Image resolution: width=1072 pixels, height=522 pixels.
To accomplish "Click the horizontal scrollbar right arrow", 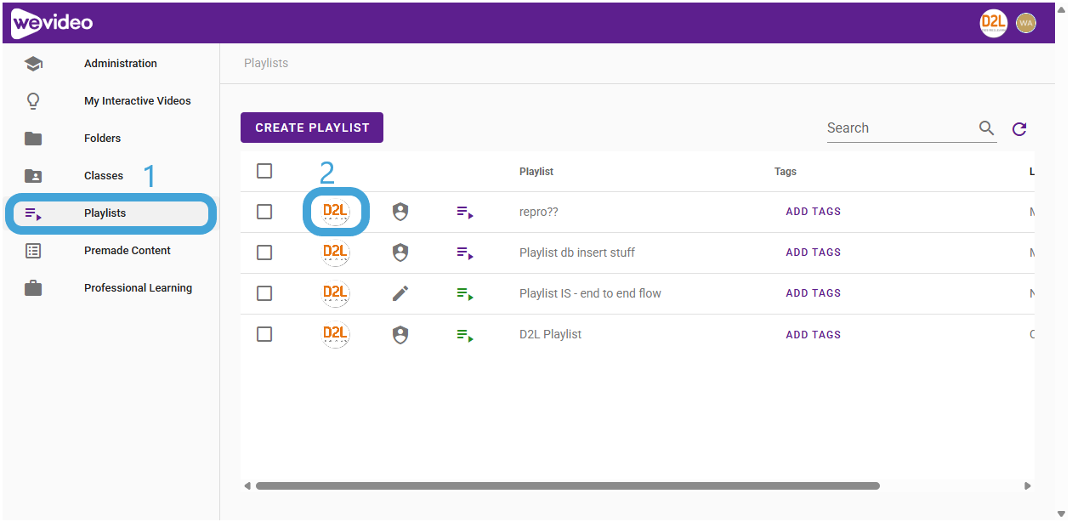I will tap(1027, 486).
